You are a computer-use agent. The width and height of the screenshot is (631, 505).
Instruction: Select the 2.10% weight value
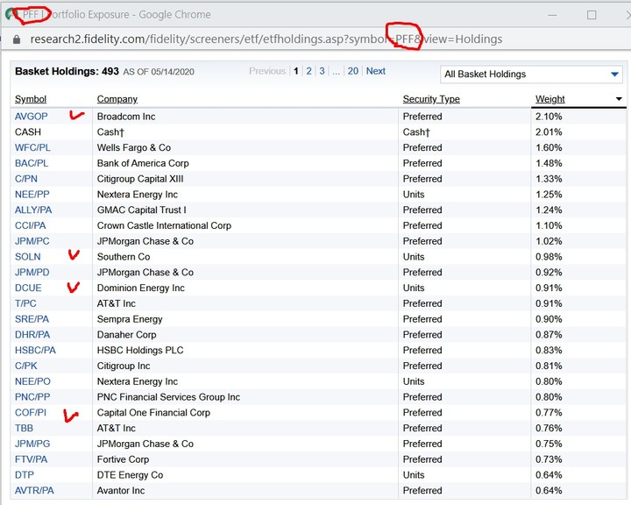point(549,117)
